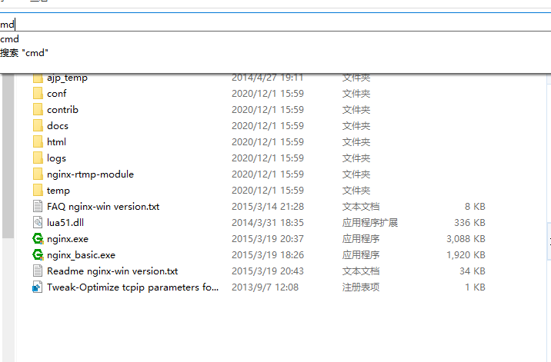Click the docs folder icon

(38, 126)
